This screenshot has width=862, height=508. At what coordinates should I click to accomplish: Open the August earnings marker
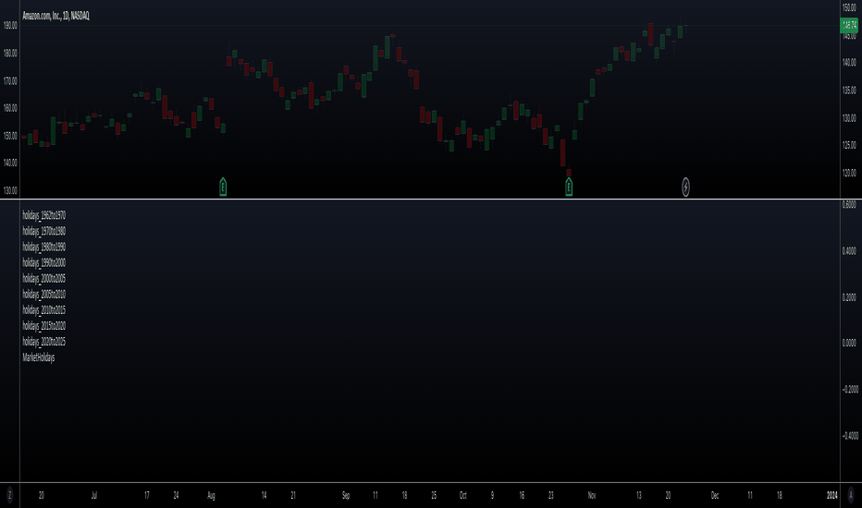coord(223,187)
